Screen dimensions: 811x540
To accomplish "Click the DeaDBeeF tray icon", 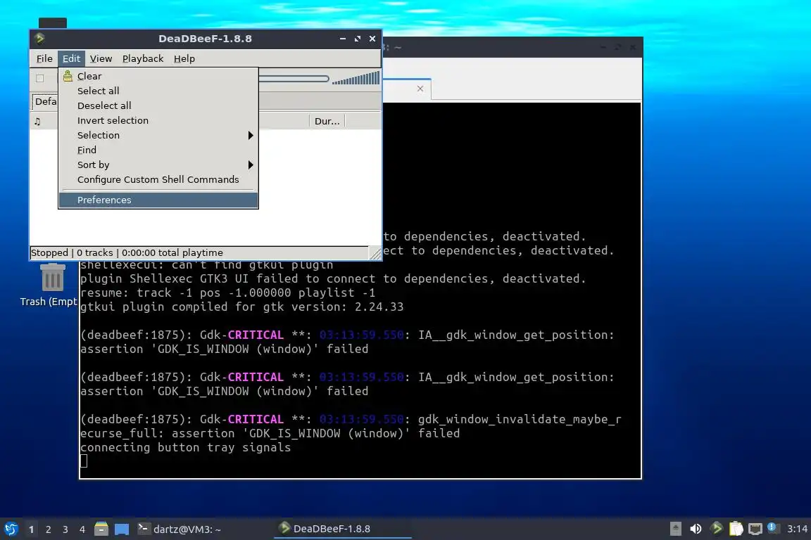I will tap(717, 528).
